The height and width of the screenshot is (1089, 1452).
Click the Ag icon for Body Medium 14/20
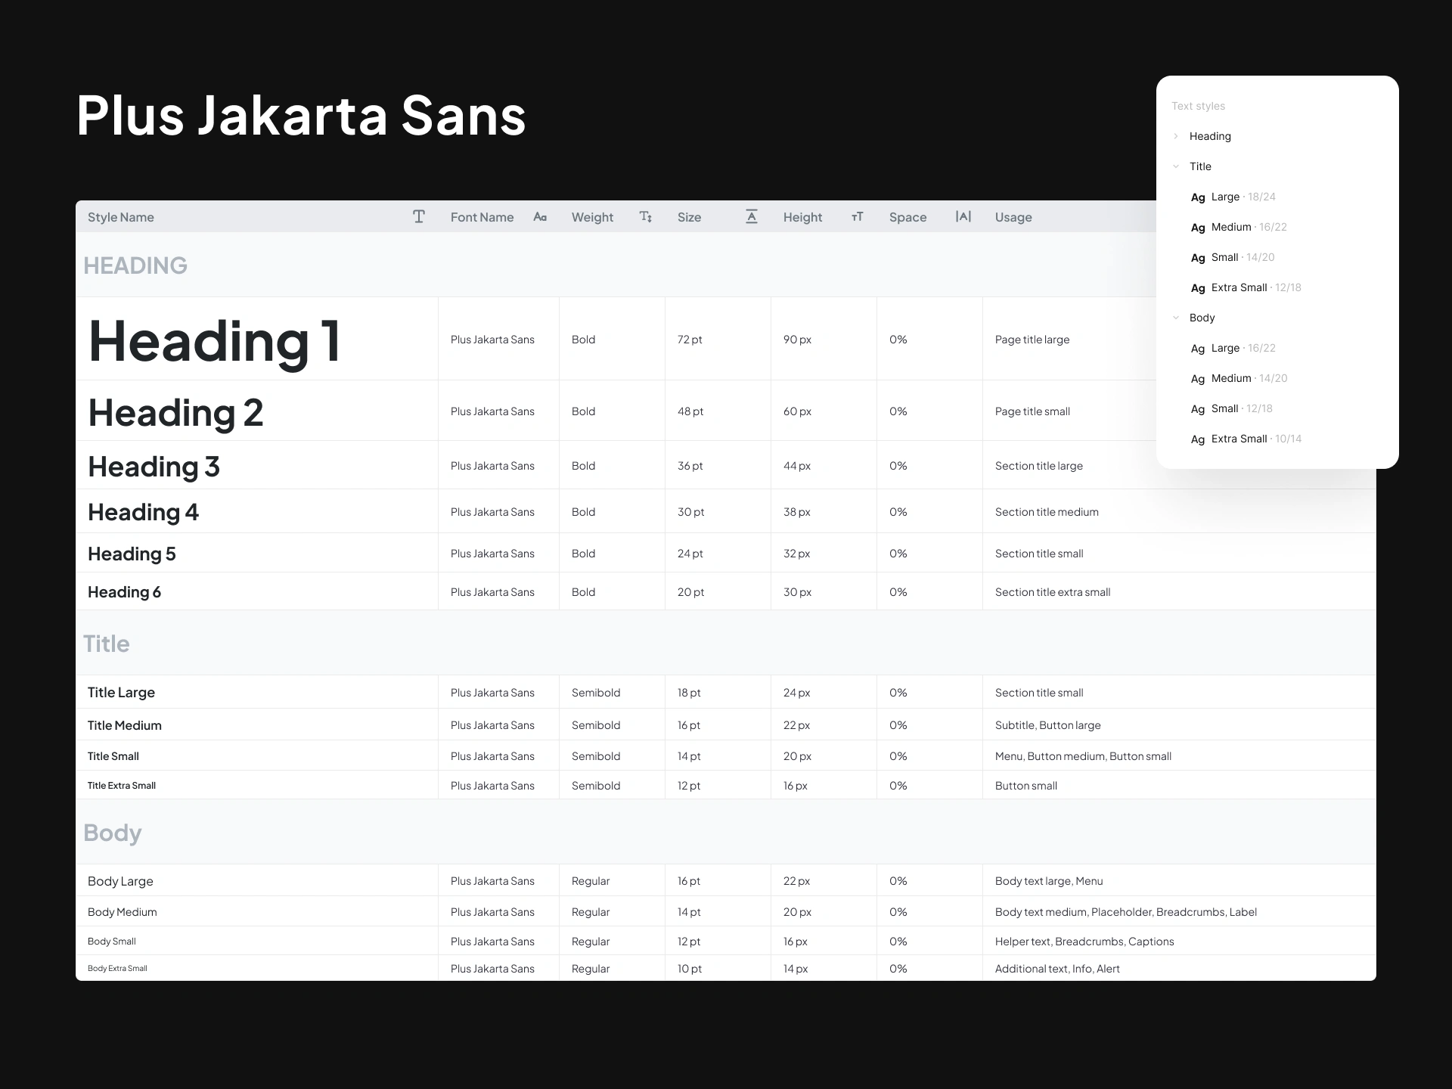tap(1198, 379)
